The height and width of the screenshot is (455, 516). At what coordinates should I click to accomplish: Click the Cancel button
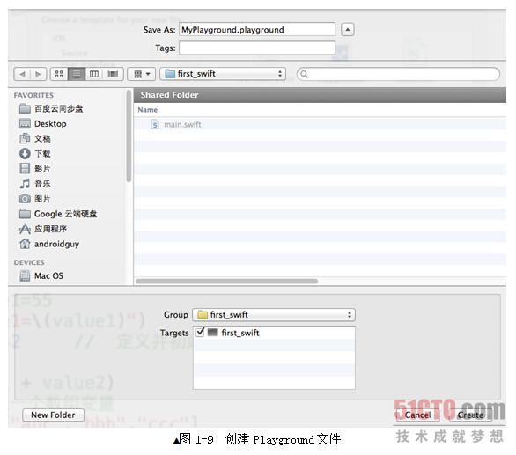tap(417, 415)
